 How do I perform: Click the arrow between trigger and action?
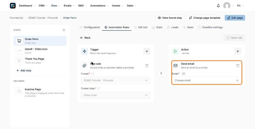[x=161, y=73]
